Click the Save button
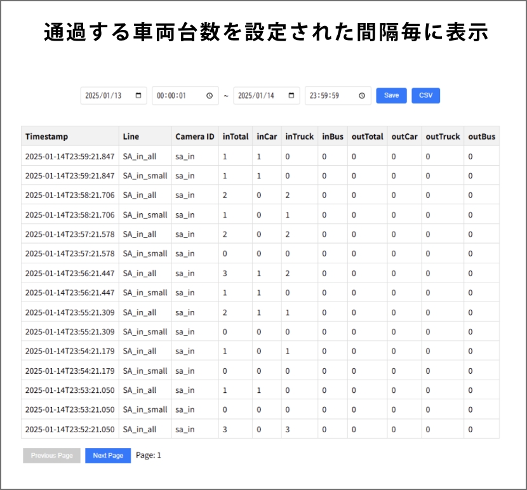The height and width of the screenshot is (490, 527). tap(391, 95)
